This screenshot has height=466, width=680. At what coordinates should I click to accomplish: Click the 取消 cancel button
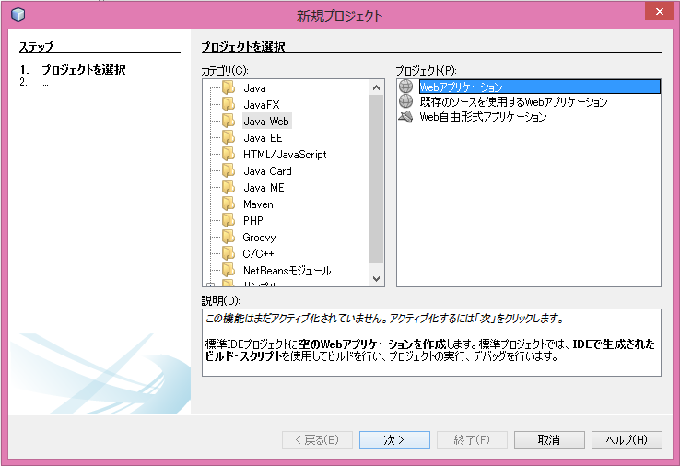pos(549,439)
